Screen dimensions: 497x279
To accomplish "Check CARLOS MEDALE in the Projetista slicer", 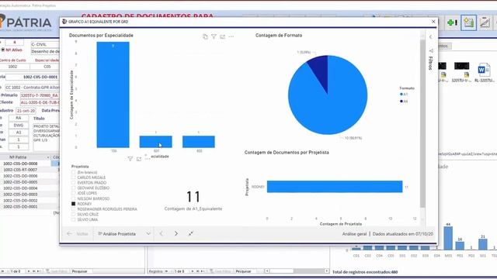I will click(74, 177).
